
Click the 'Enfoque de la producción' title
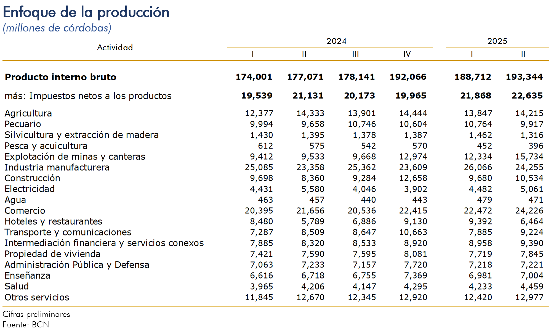coord(86,12)
